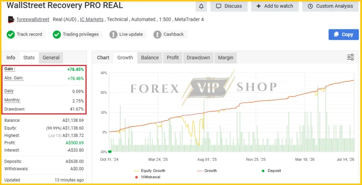Add system to watch list

coord(275,6)
